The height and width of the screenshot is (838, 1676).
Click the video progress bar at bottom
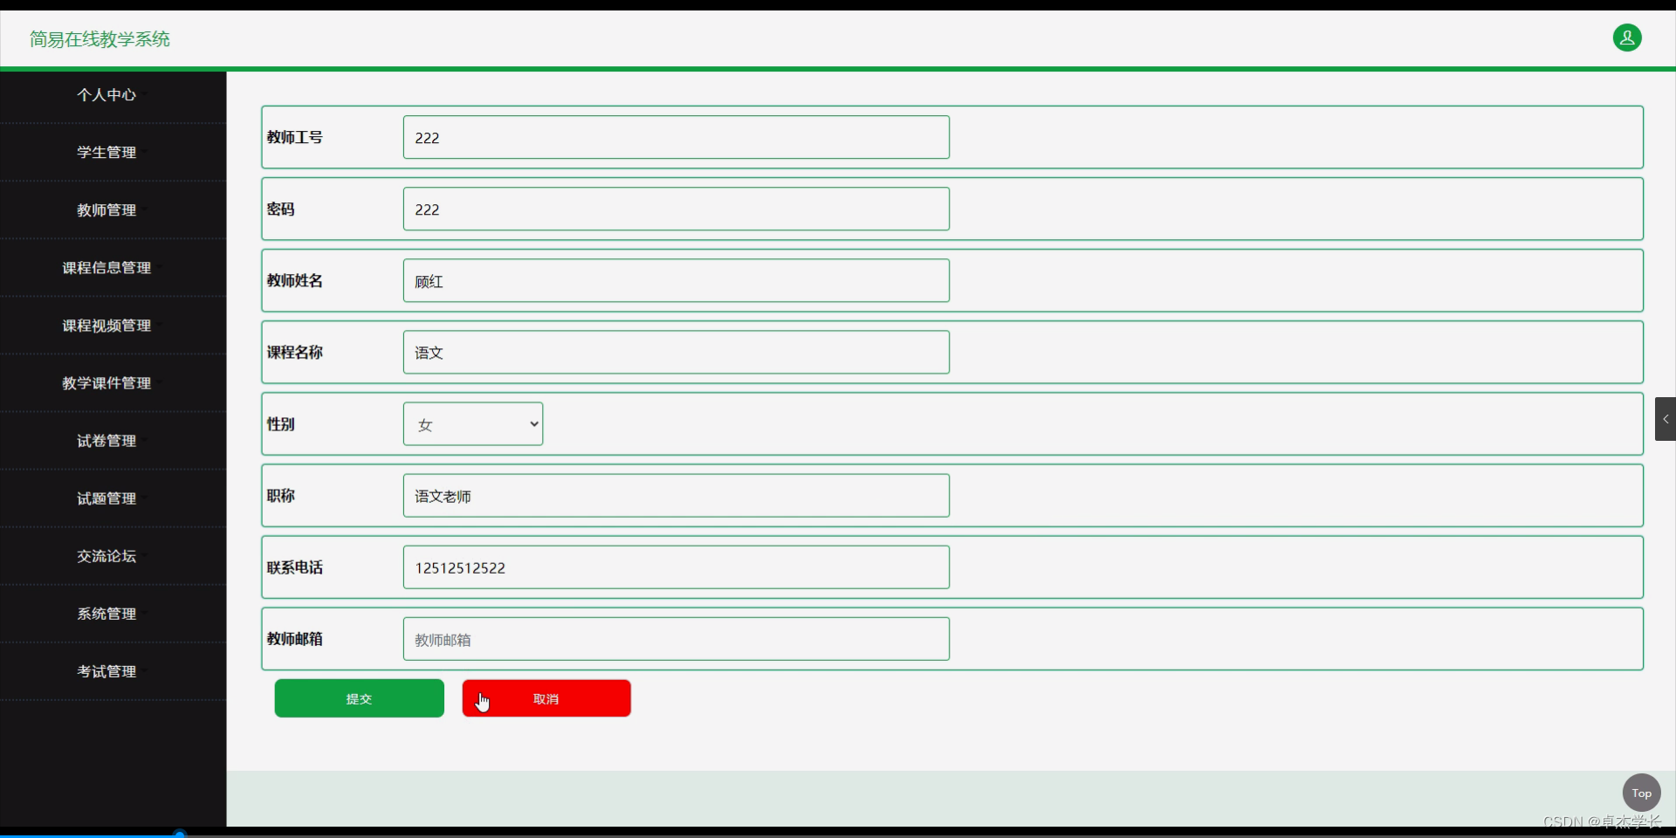(x=838, y=835)
